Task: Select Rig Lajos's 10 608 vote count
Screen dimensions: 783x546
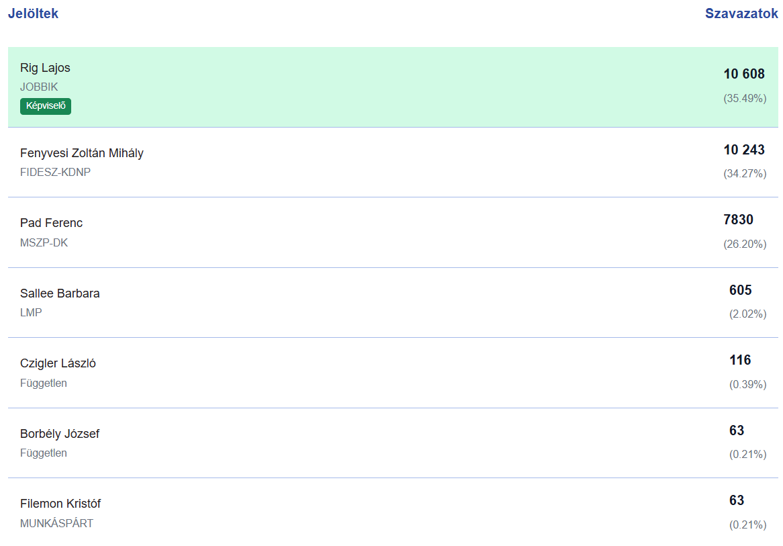Action: tap(744, 75)
